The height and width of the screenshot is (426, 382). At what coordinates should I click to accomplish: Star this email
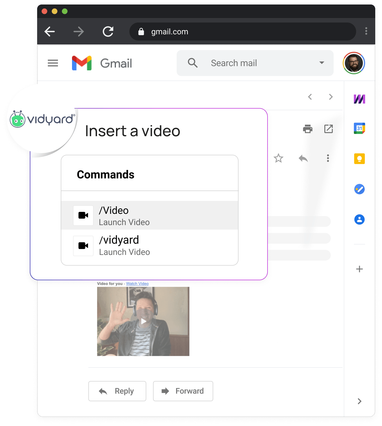click(278, 158)
